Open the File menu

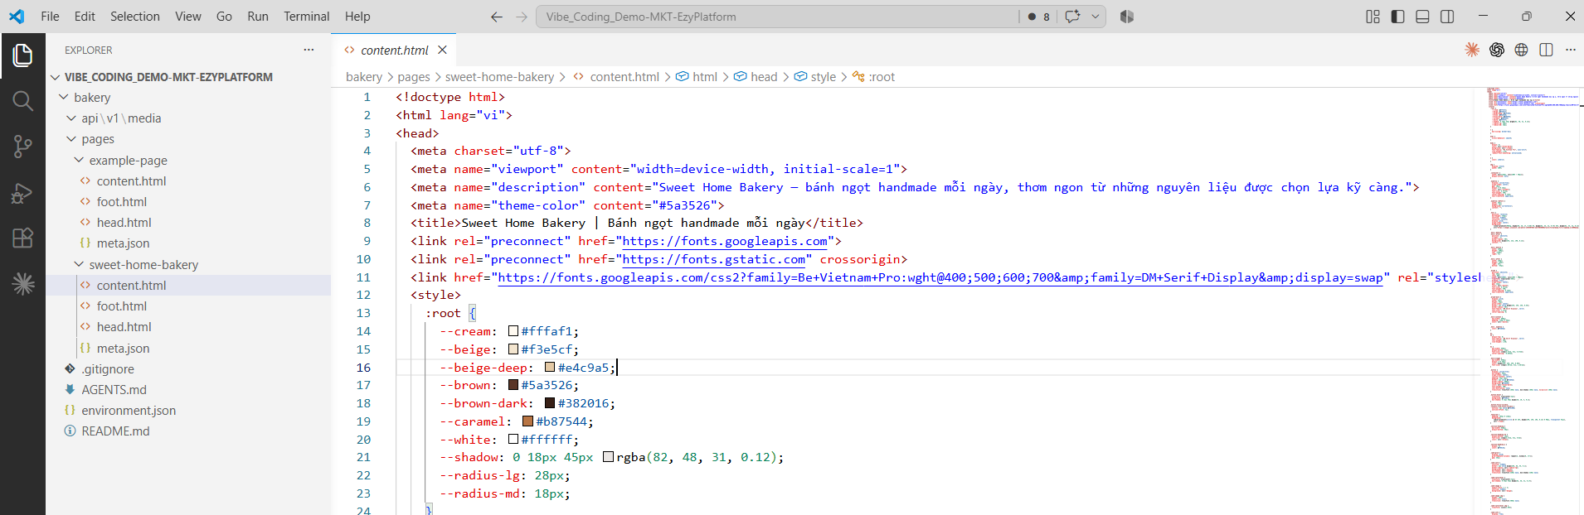tap(50, 17)
